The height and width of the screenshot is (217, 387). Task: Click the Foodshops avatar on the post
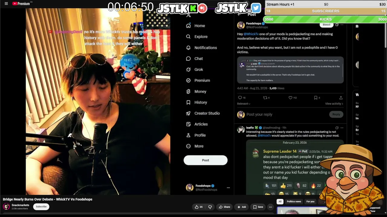[241, 25]
